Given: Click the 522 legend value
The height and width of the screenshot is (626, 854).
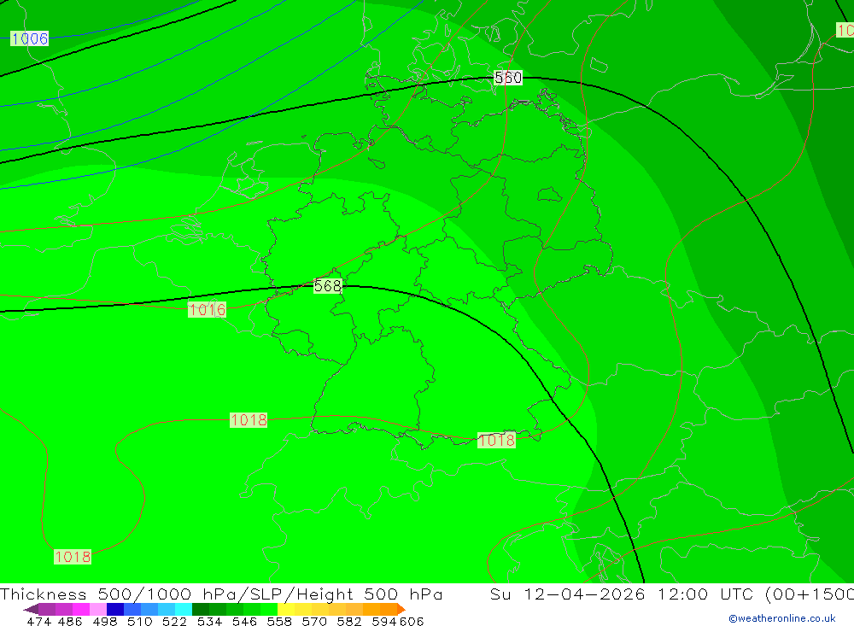Looking at the screenshot, I should click(174, 621).
